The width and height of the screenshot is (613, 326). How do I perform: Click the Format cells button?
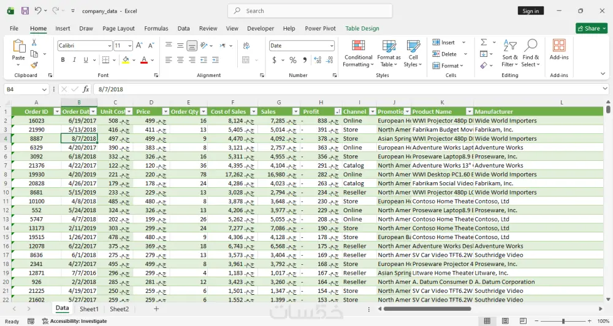447,65
